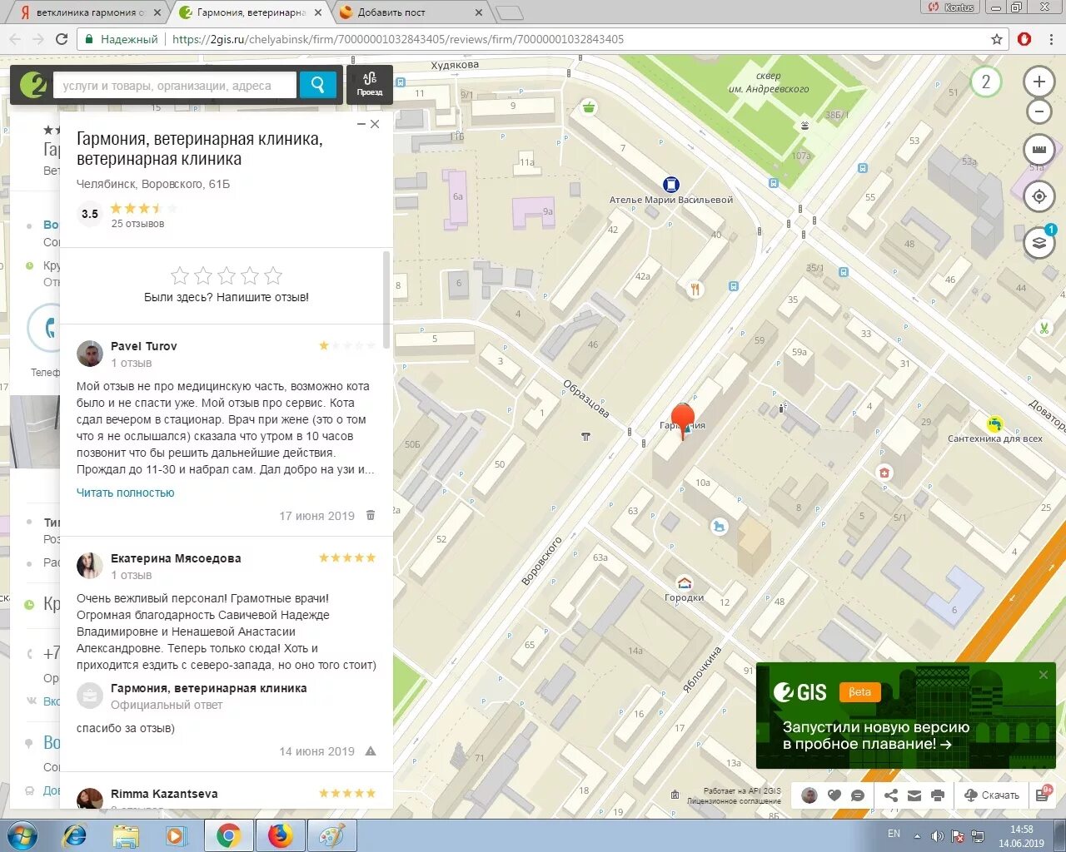The height and width of the screenshot is (852, 1066).
Task: Open Firefox from the taskbar
Action: [280, 835]
